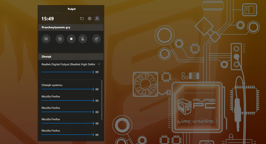This screenshot has height=144, width=266.
Task: Start recording with the round record button
Action: coord(71,39)
